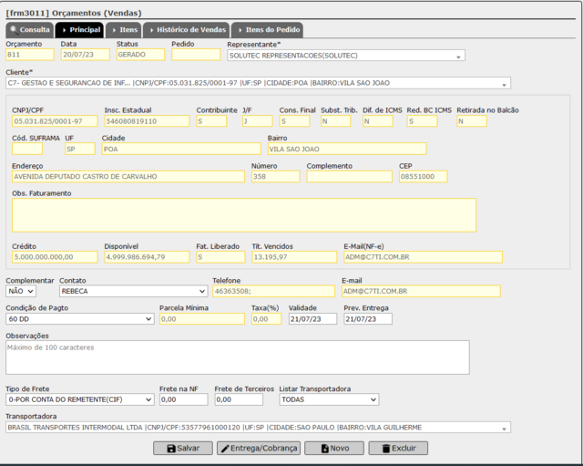Open the Contato dropdown showing REBECA
This screenshot has height=466, width=583.
pyautogui.click(x=133, y=291)
